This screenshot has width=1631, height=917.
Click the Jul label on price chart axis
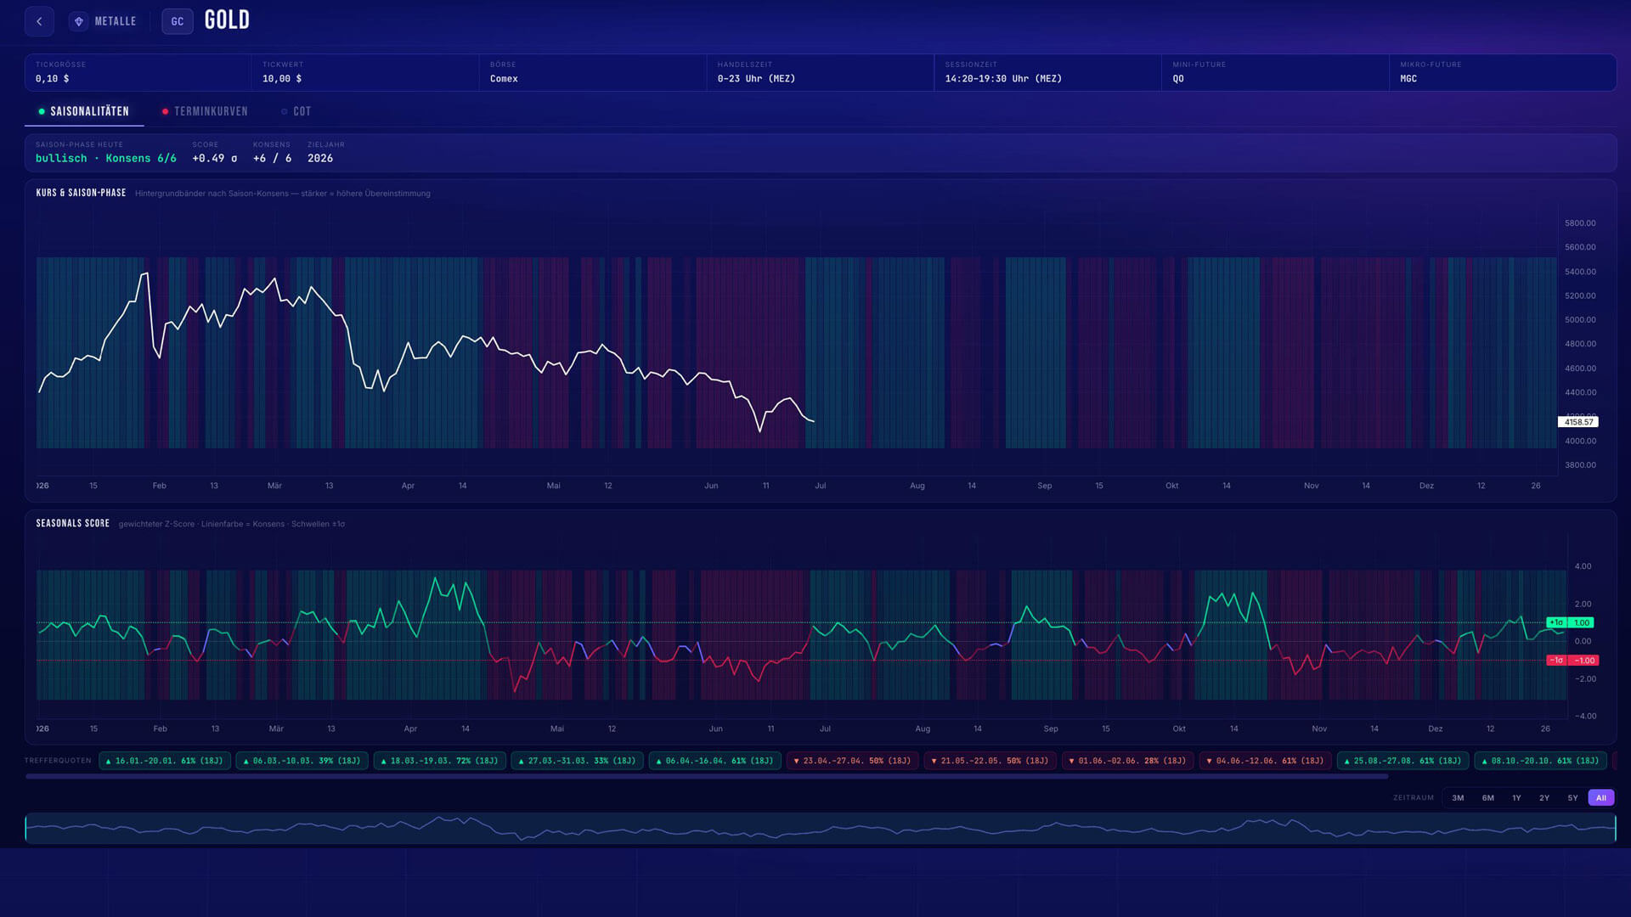[x=821, y=486]
